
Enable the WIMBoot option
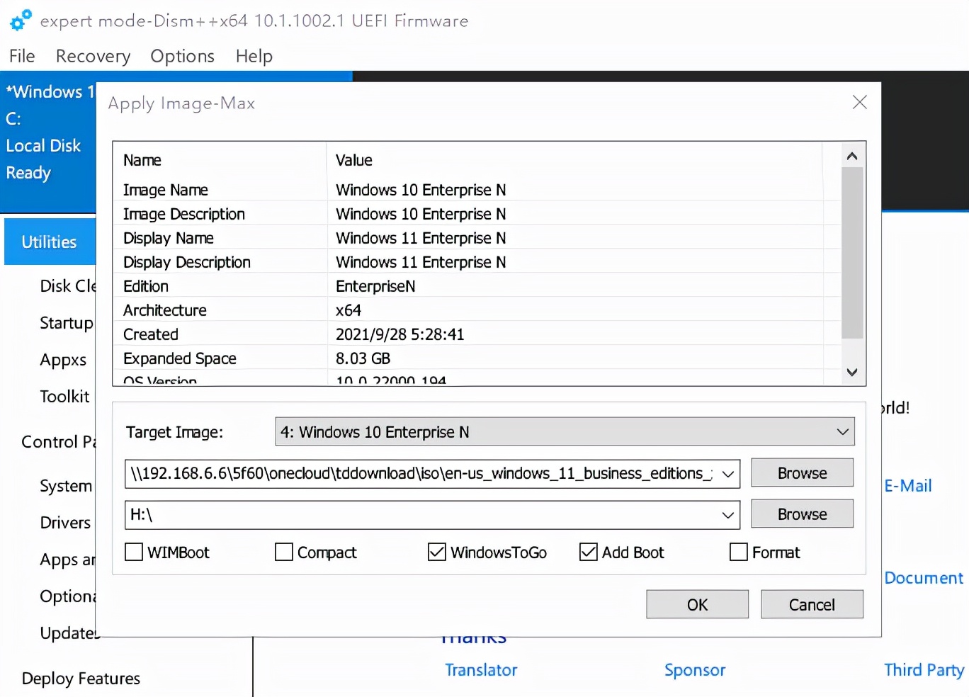coord(134,552)
